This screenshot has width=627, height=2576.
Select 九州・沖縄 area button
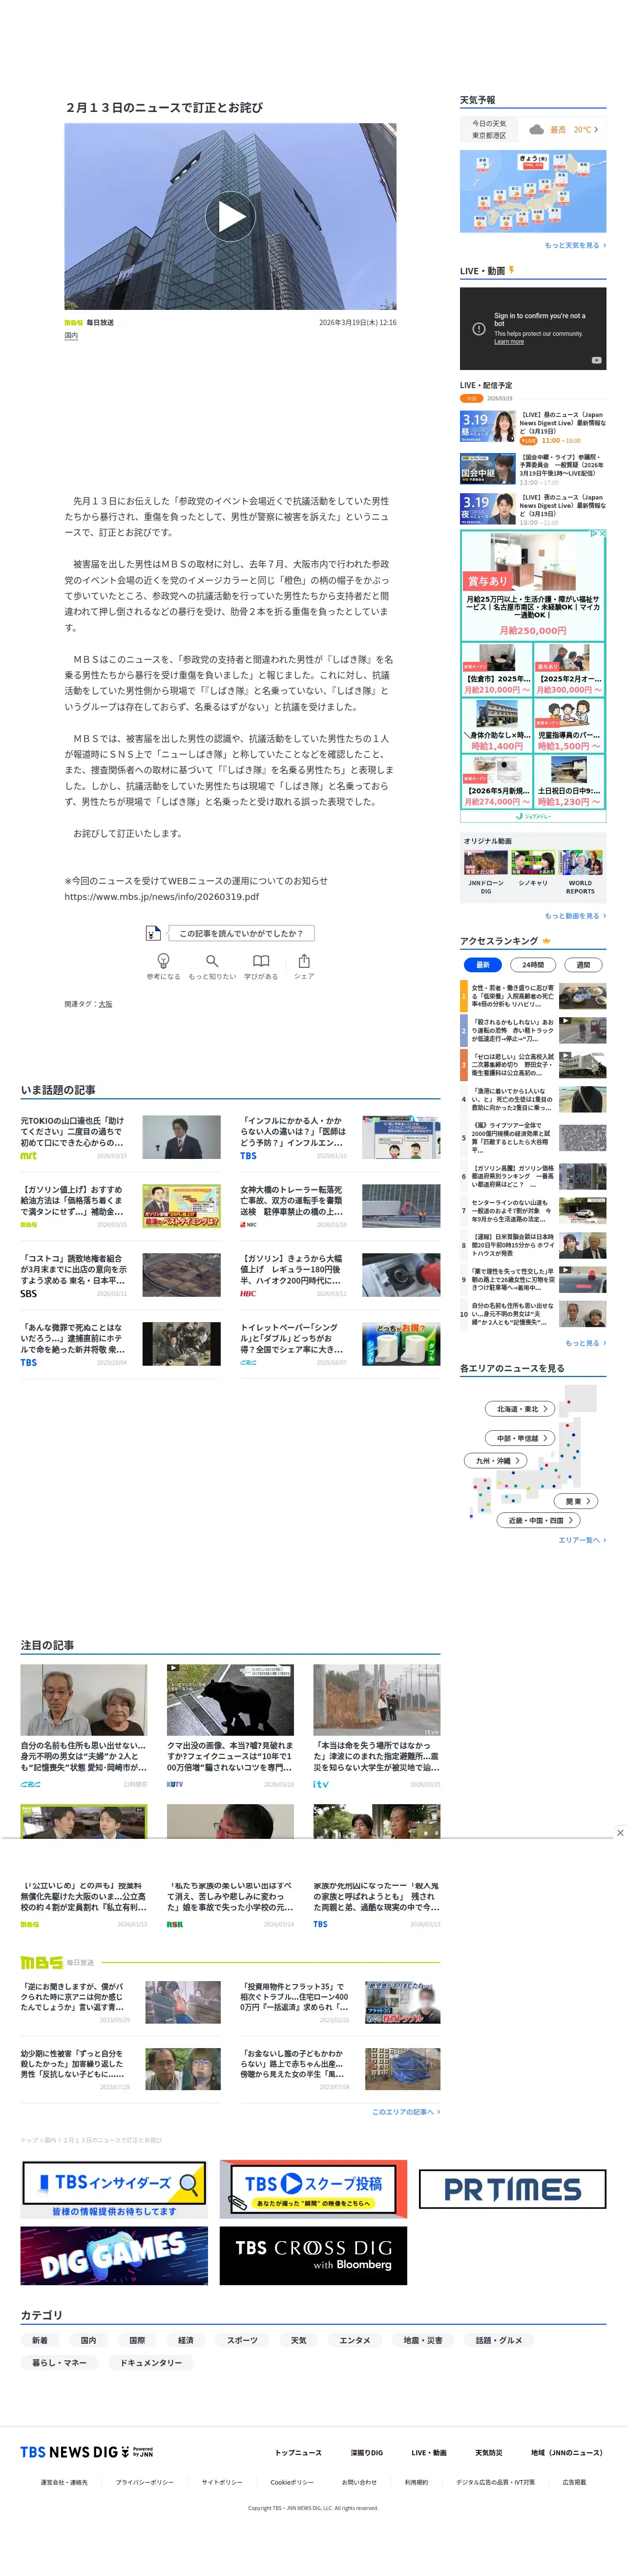click(495, 1461)
